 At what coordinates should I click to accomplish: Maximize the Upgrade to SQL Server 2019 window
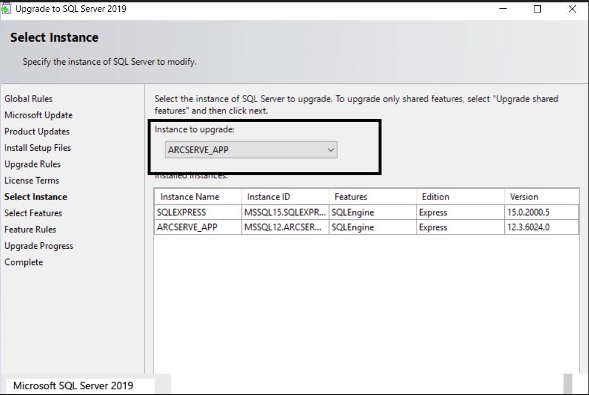click(x=537, y=9)
